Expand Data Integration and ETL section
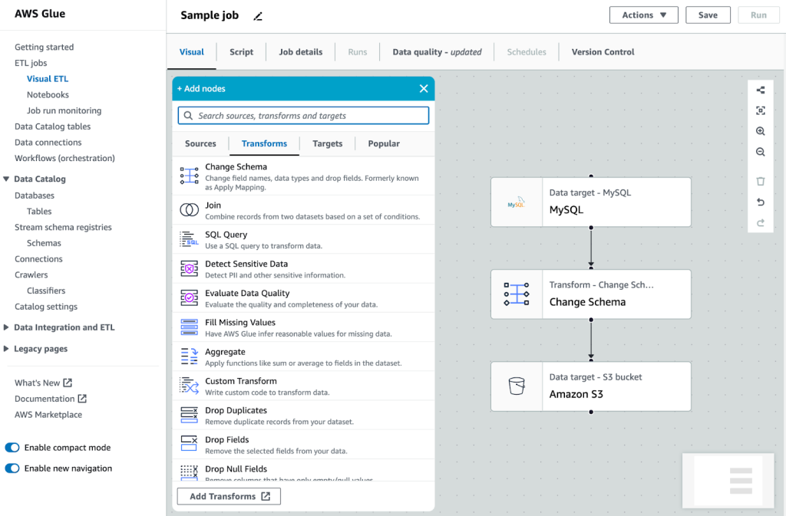The width and height of the screenshot is (786, 516). coord(6,327)
